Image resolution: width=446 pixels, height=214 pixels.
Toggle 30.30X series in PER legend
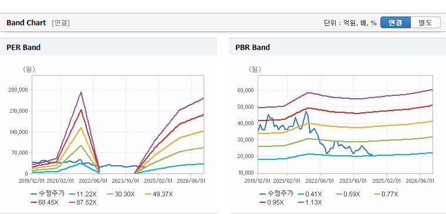pyautogui.click(x=121, y=194)
